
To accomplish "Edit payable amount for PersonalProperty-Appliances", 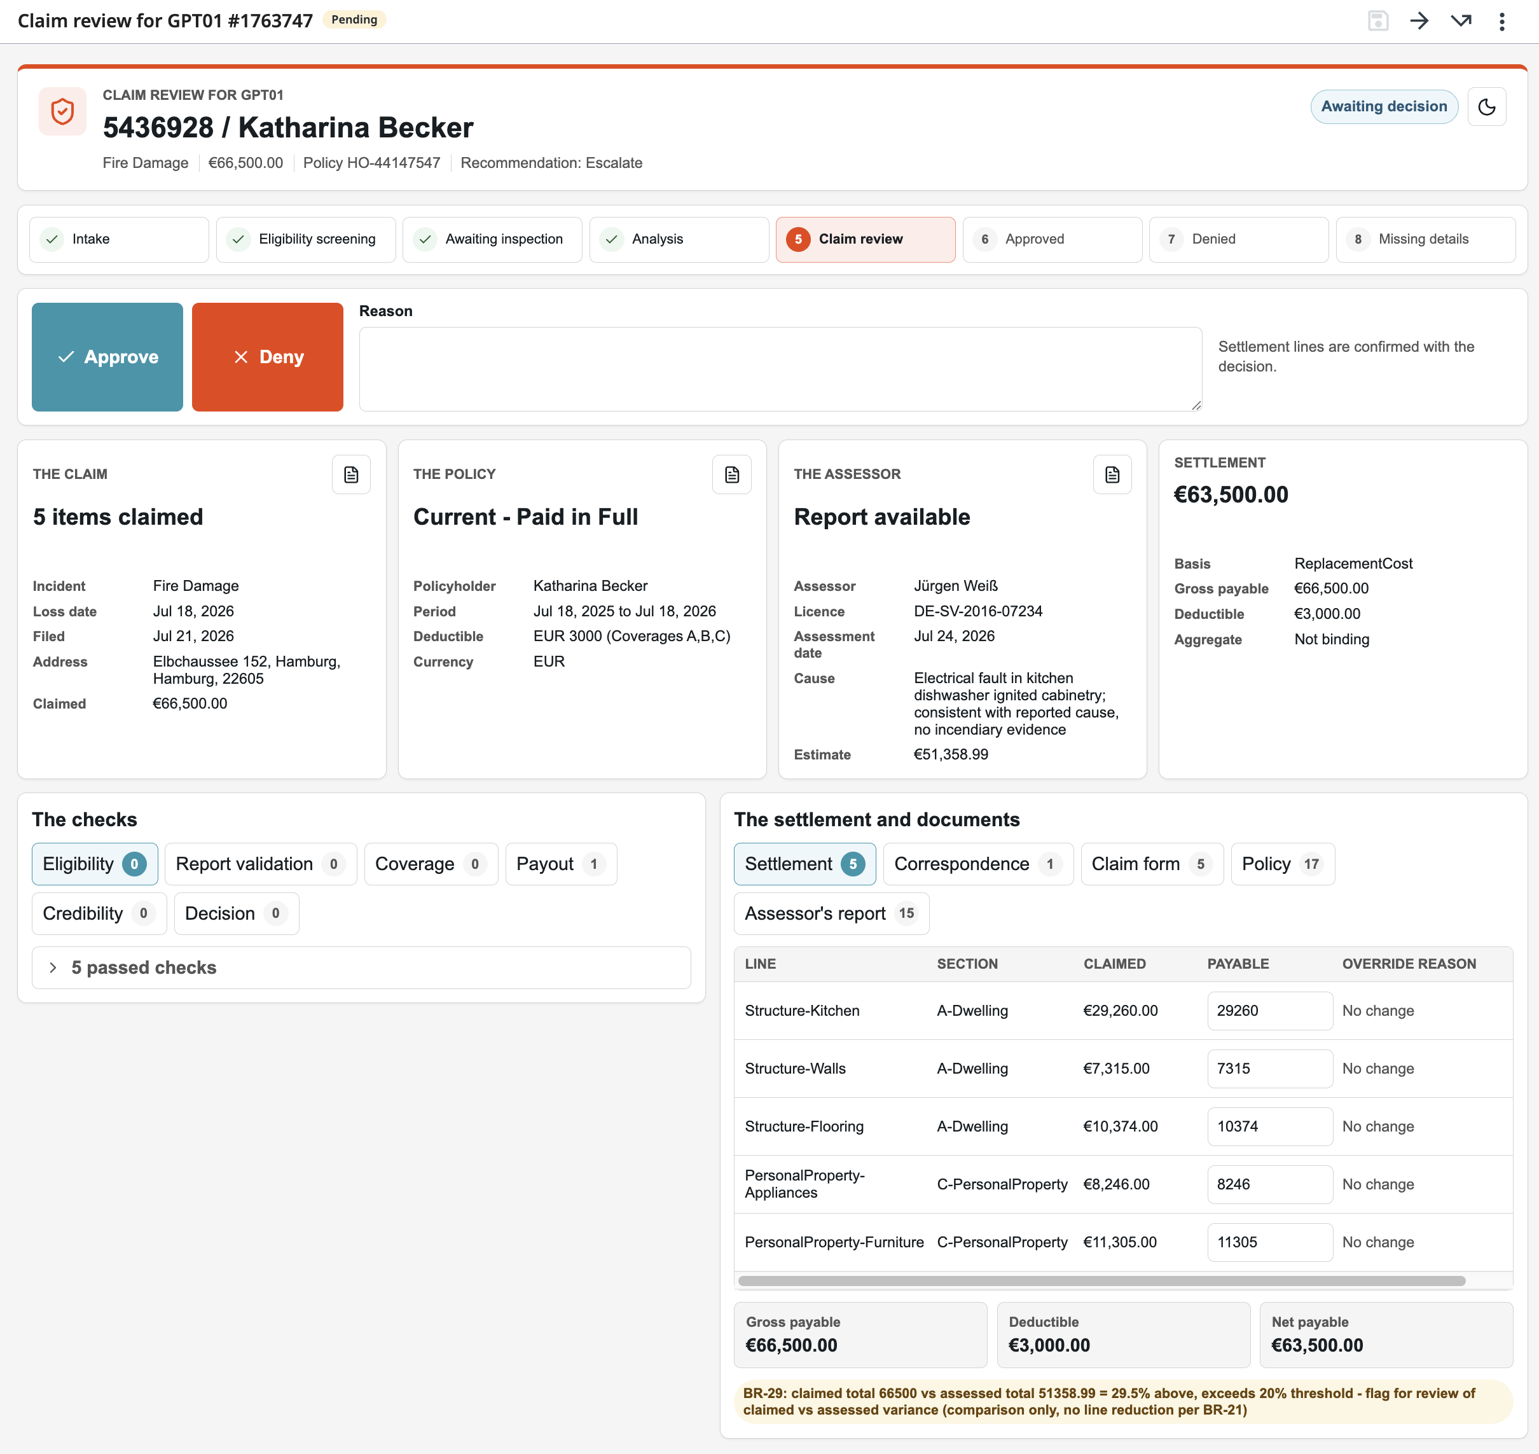I will pyautogui.click(x=1269, y=1184).
